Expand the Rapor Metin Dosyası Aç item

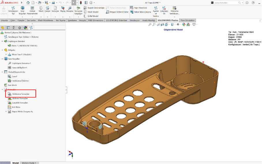click(6, 111)
